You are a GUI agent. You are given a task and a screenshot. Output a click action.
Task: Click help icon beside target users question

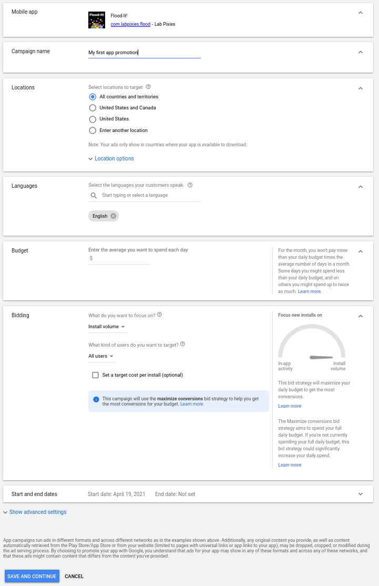182,345
